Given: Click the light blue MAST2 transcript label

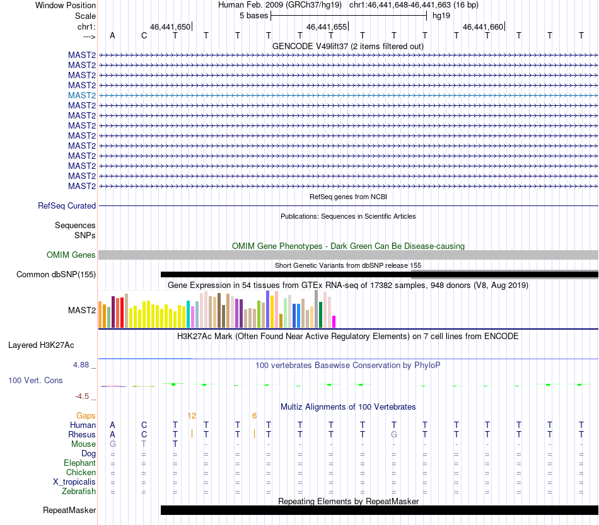Looking at the screenshot, I should [82, 95].
